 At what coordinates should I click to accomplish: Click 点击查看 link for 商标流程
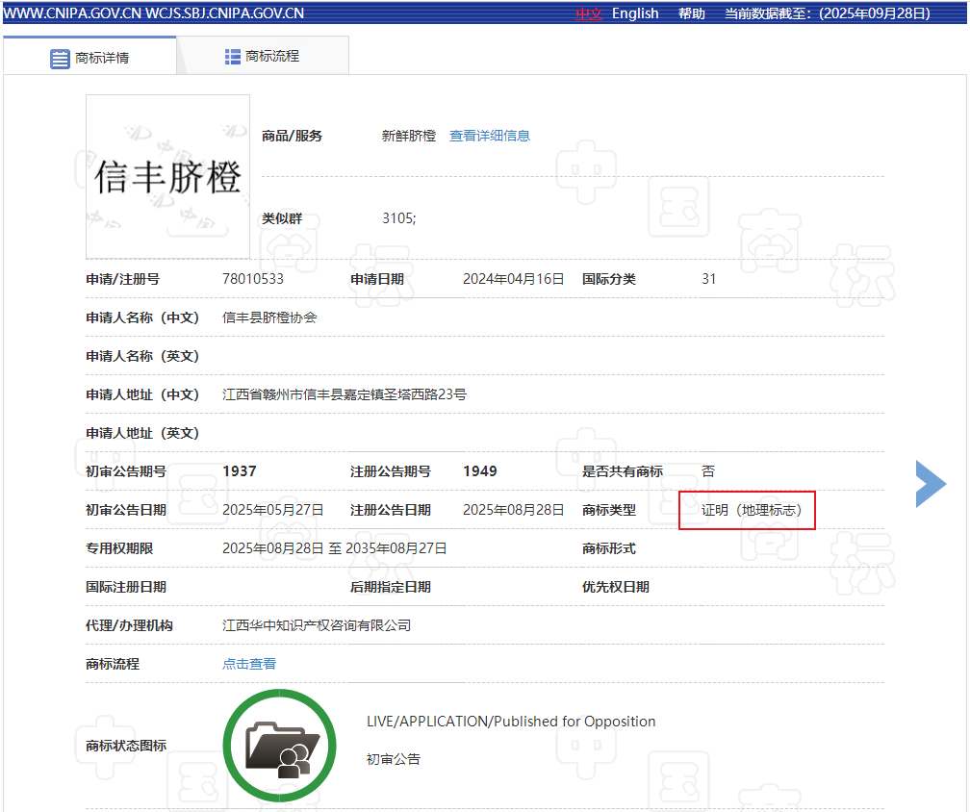(x=249, y=664)
